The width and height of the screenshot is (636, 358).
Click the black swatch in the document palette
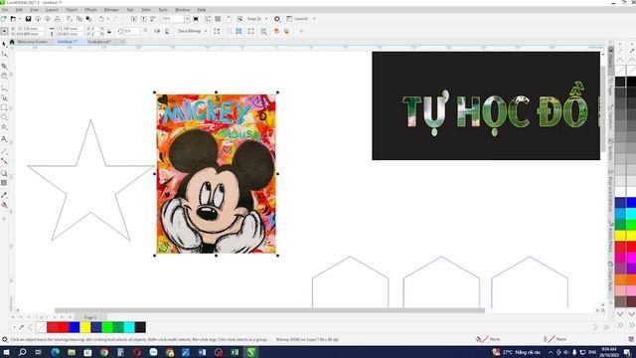coord(140,327)
